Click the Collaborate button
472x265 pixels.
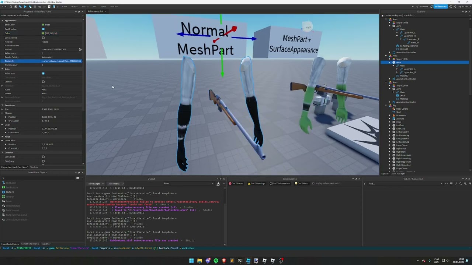pyautogui.click(x=440, y=7)
